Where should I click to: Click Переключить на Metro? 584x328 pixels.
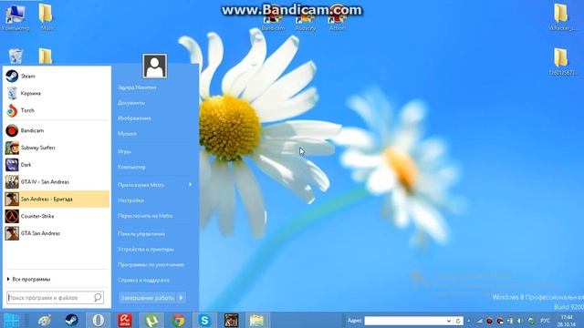point(145,216)
